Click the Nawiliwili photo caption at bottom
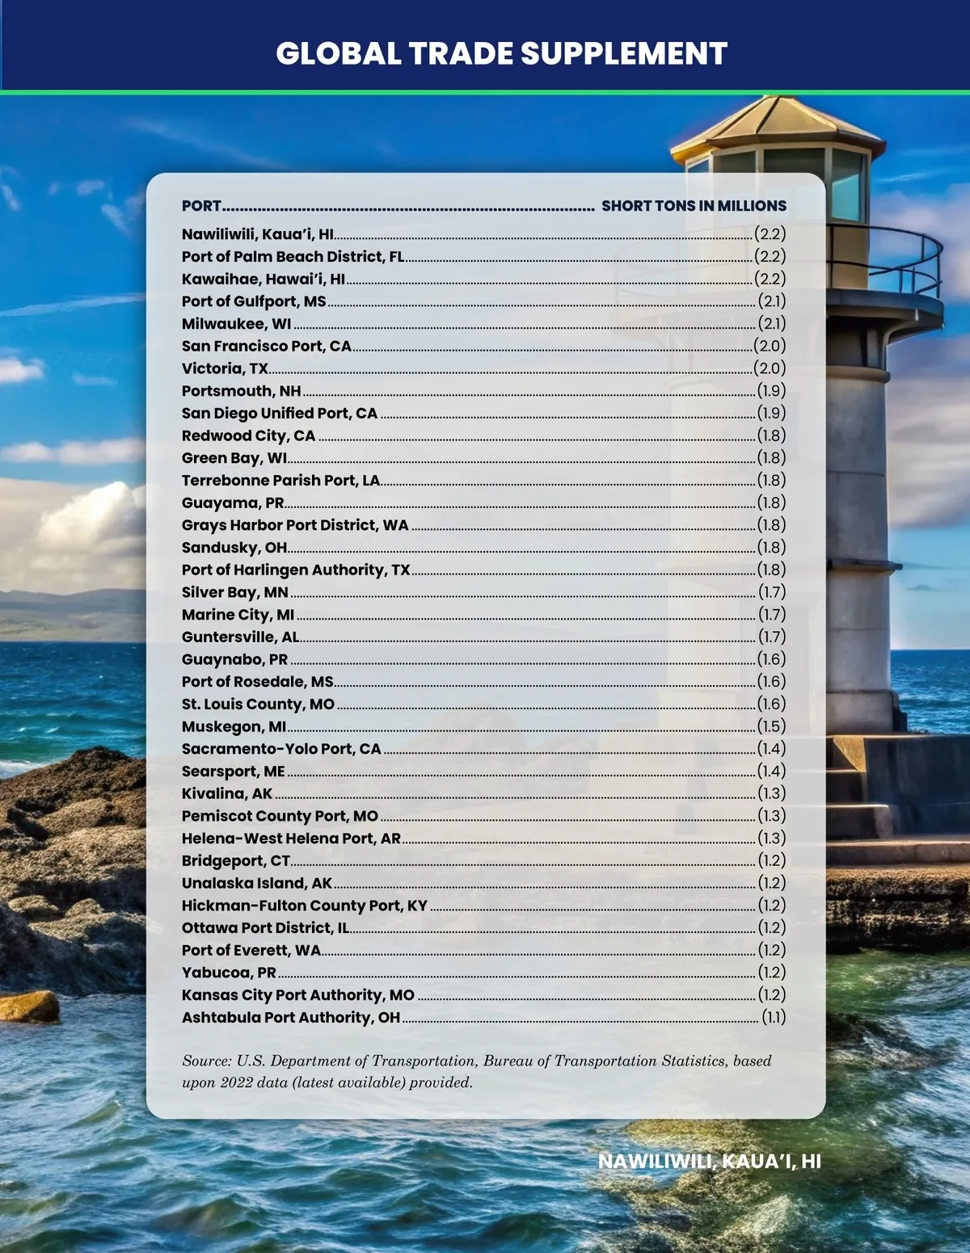The width and height of the screenshot is (970, 1253). point(709,1162)
